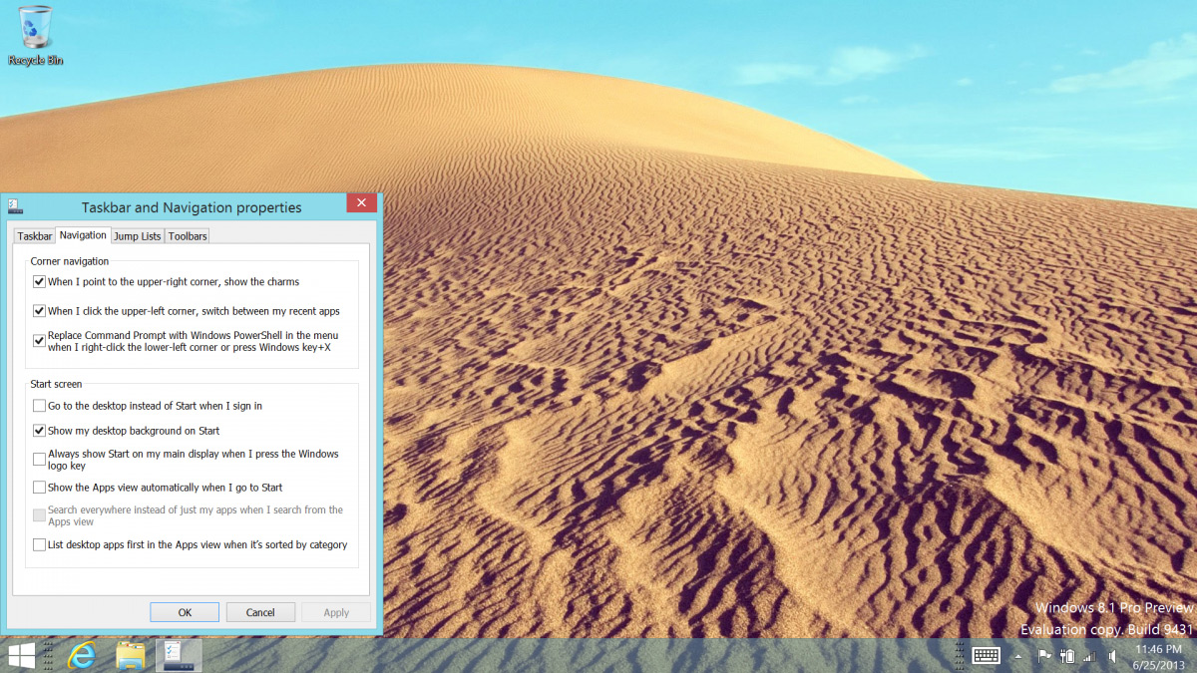The width and height of the screenshot is (1197, 673).
Task: Open the Action Center flag icon
Action: (x=1044, y=656)
